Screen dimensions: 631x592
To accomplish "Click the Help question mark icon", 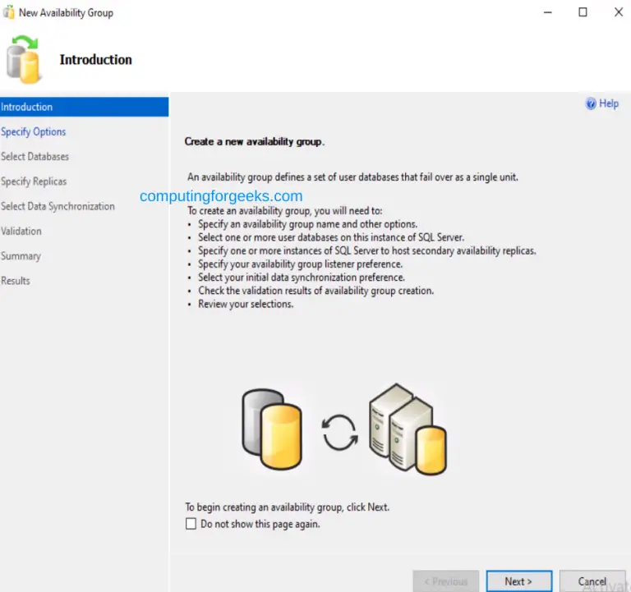I will click(590, 103).
